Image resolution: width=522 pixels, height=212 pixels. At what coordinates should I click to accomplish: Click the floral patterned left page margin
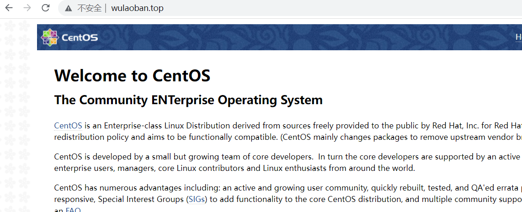point(18,114)
